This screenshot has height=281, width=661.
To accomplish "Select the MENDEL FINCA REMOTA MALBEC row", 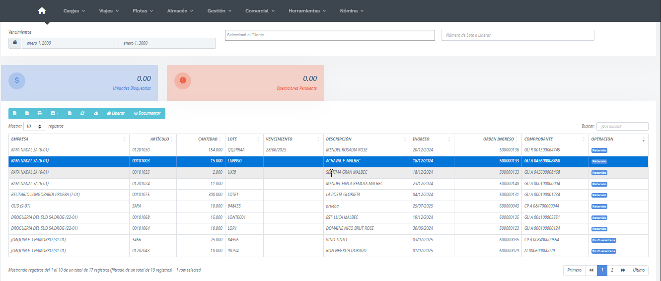I will point(328,184).
